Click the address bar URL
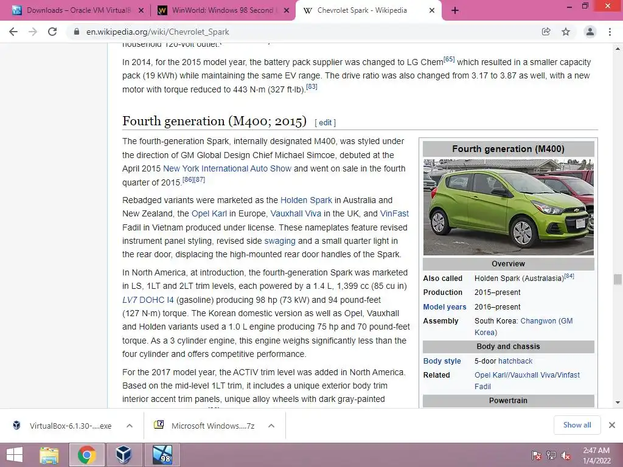This screenshot has height=467, width=623. tap(158, 32)
